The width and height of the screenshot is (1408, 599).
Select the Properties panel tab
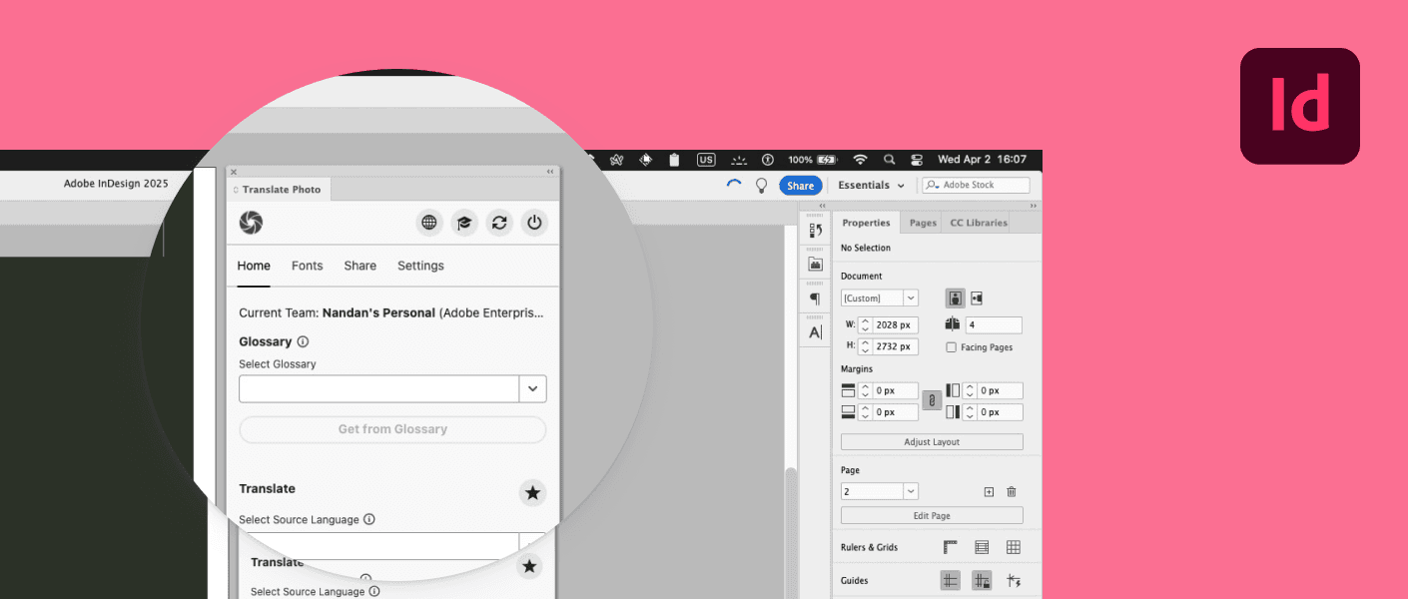[x=866, y=223]
